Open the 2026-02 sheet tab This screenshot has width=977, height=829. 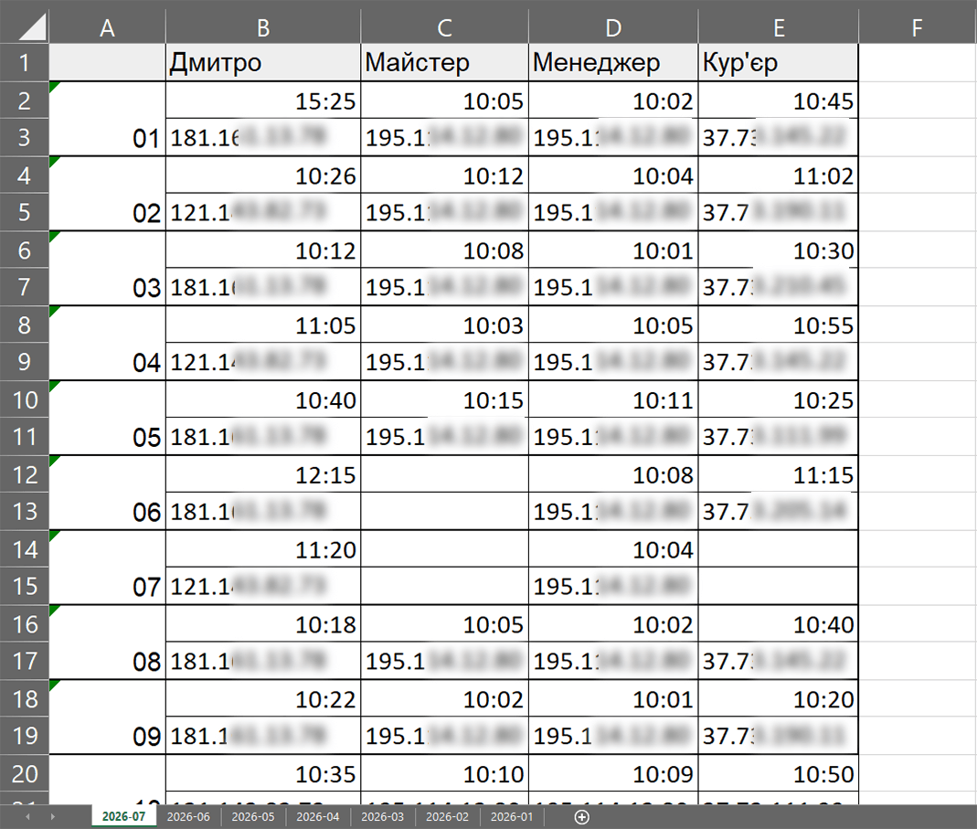[448, 816]
